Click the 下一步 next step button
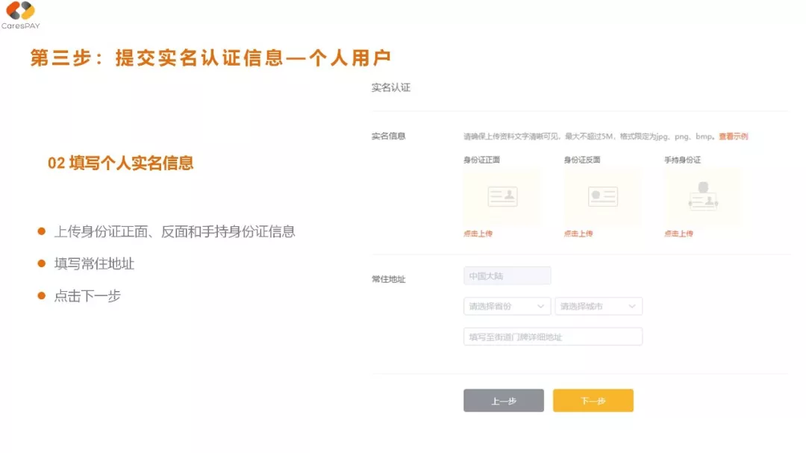 [593, 400]
